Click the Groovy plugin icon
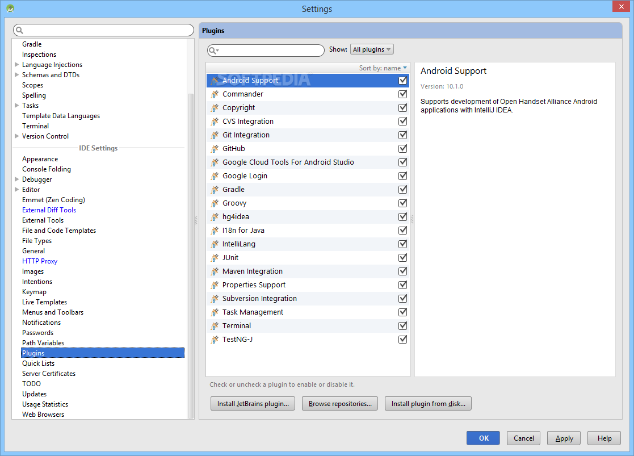Viewport: 634px width, 456px height. pos(215,203)
